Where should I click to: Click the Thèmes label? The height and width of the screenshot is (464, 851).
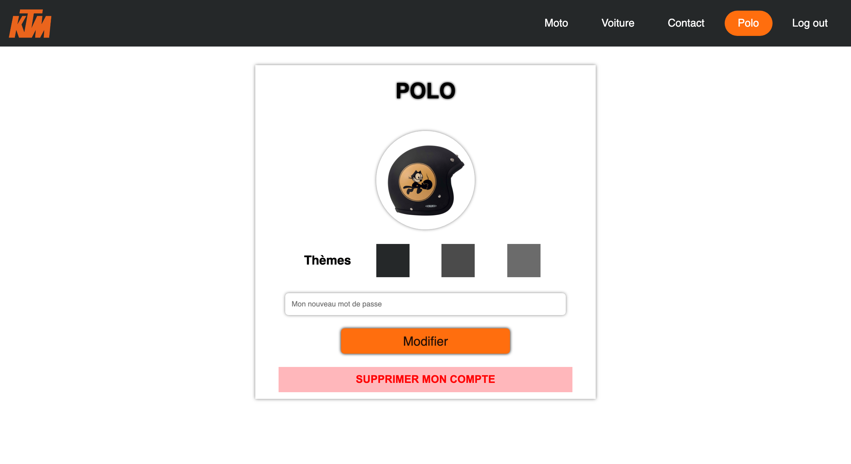(327, 260)
